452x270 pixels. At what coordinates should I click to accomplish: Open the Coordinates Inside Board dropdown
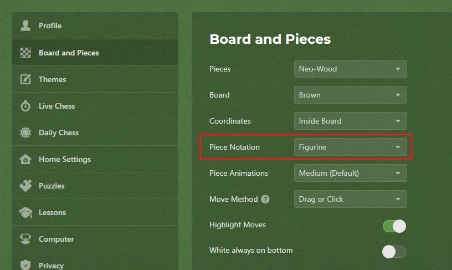tap(350, 121)
